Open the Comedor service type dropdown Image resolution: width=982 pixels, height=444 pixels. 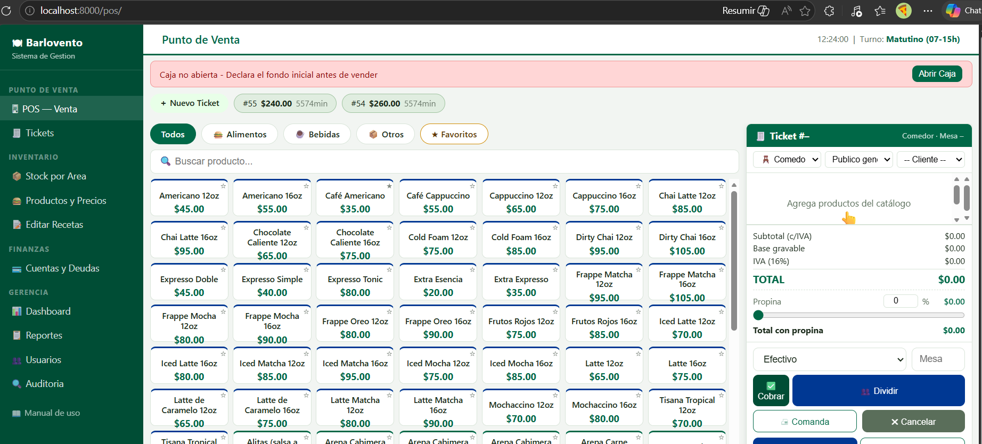[787, 159]
